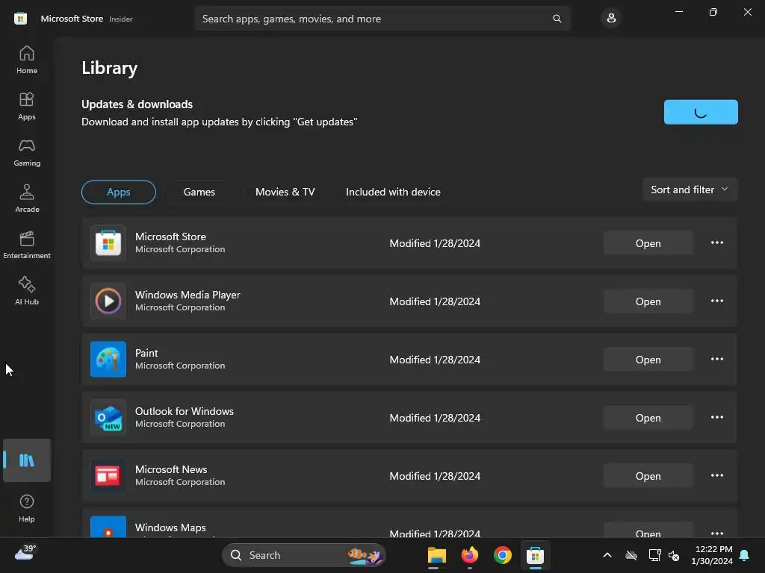
Task: Open the user account profile icon
Action: coord(611,19)
